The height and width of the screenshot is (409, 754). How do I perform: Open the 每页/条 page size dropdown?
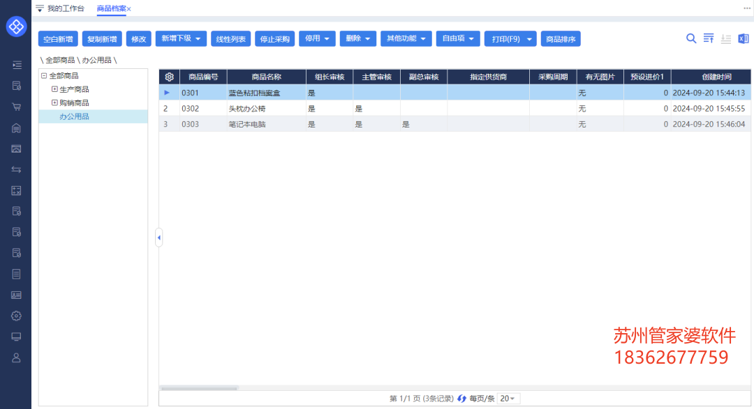[508, 399]
